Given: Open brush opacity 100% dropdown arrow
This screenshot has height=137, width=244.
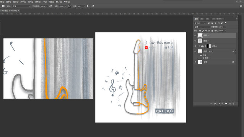Looking at the screenshot, I should 47,6.
